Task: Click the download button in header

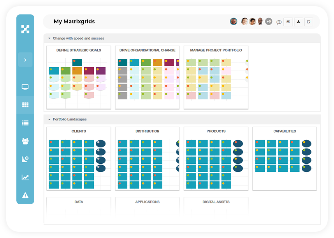Action: (x=299, y=22)
